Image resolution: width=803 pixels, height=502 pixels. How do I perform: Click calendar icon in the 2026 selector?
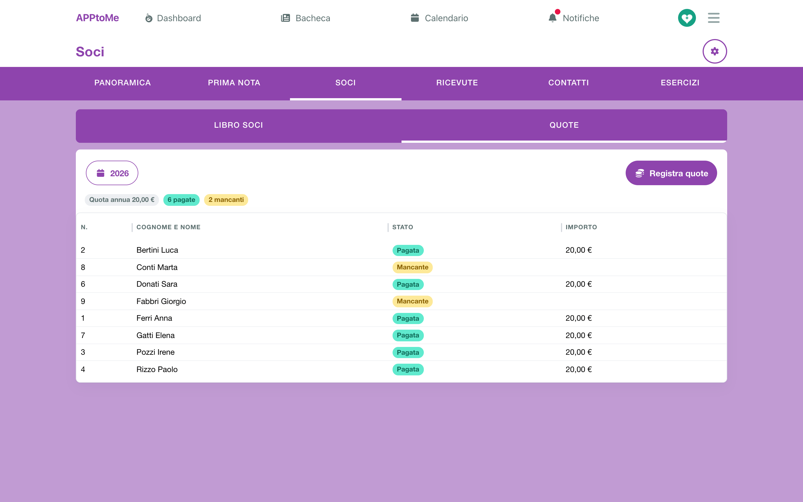[101, 173]
